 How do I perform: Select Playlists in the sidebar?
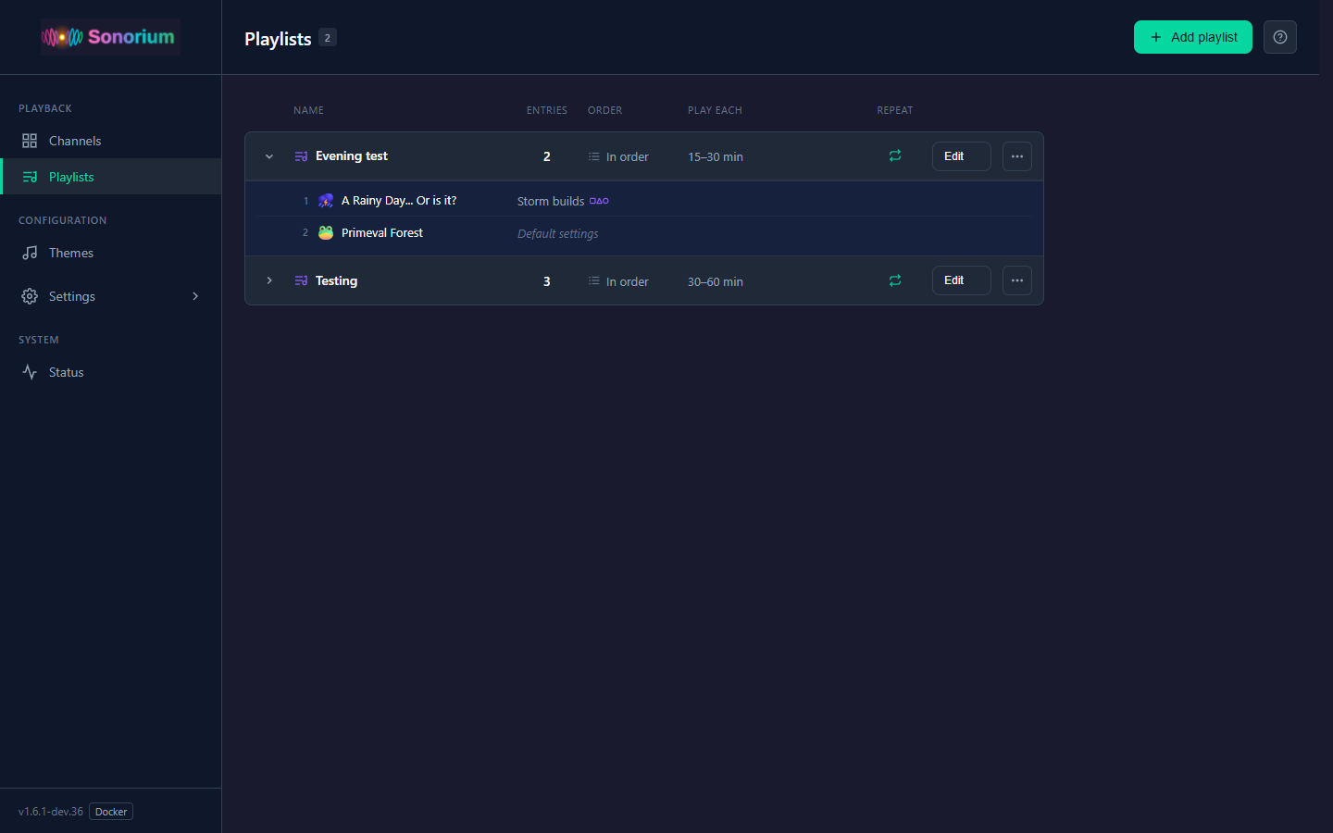(111, 177)
